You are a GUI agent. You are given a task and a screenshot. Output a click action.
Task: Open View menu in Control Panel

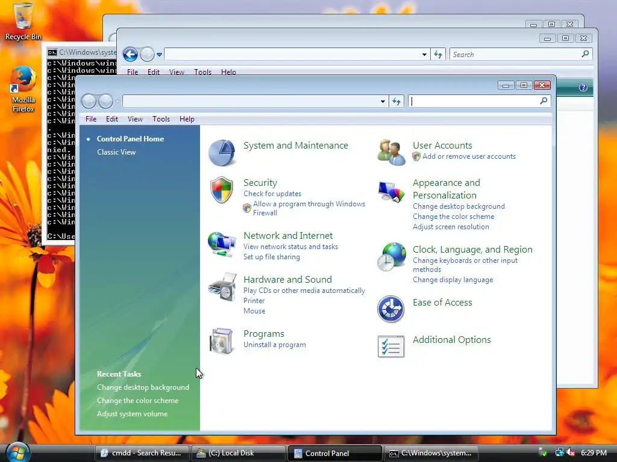point(135,119)
